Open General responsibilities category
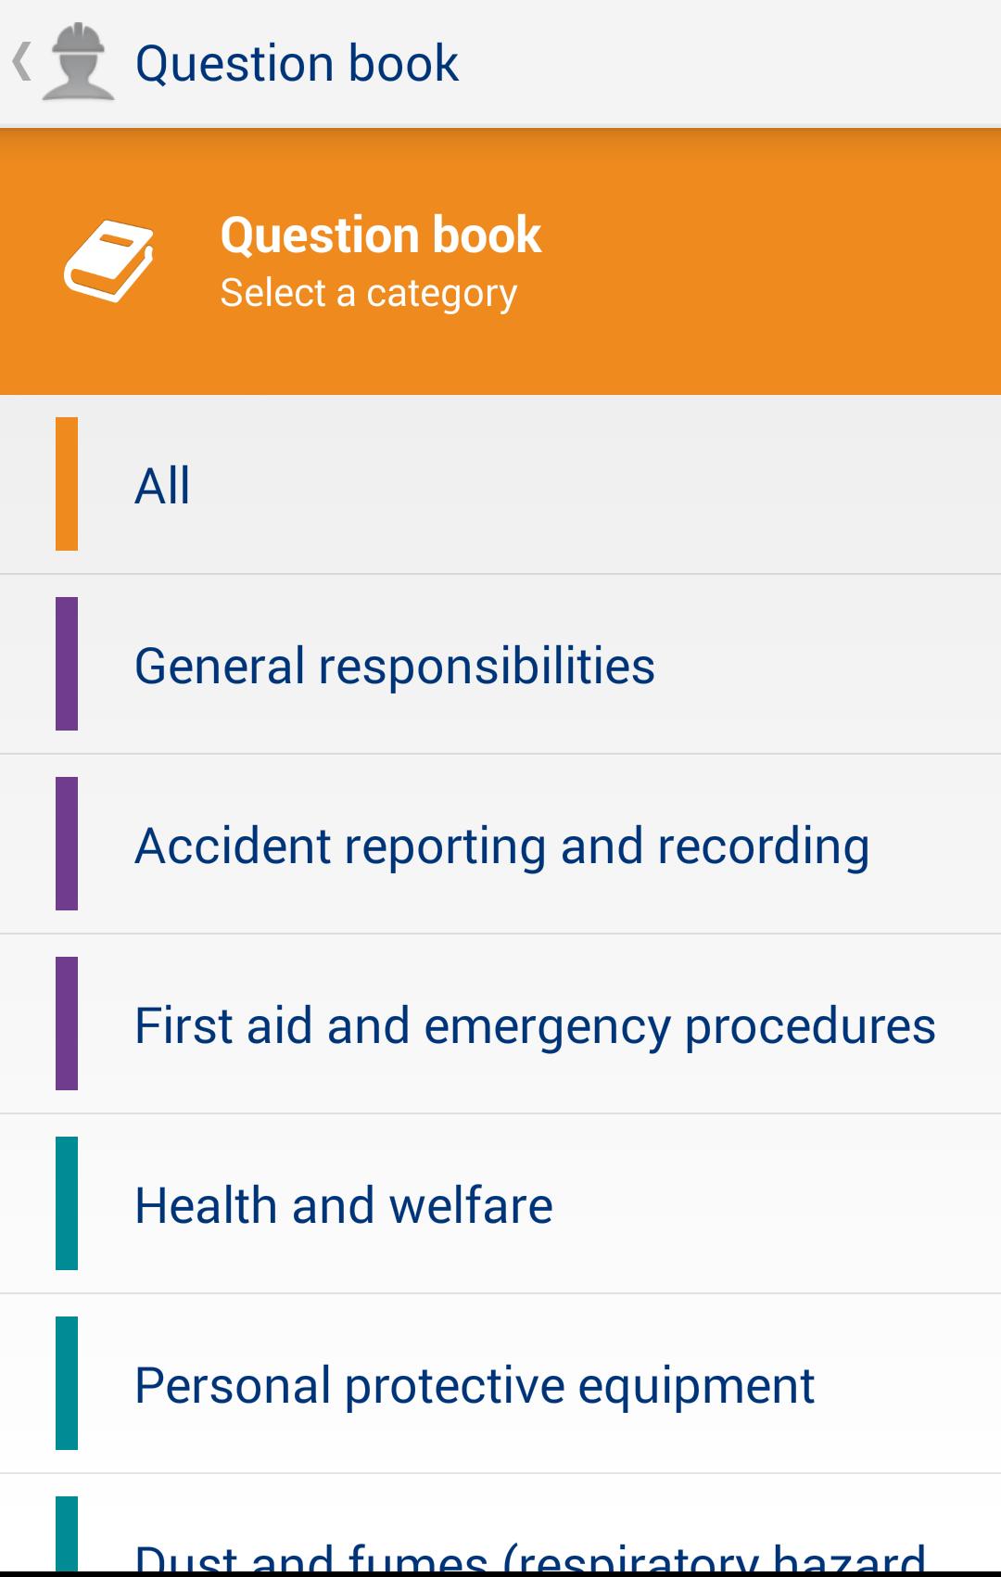The image size is (1001, 1577). coord(500,664)
